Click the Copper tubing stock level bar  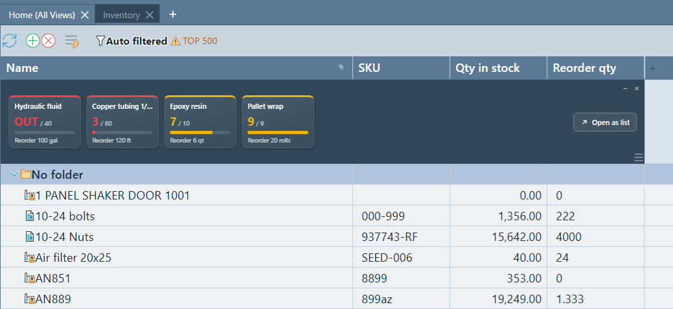click(x=122, y=133)
